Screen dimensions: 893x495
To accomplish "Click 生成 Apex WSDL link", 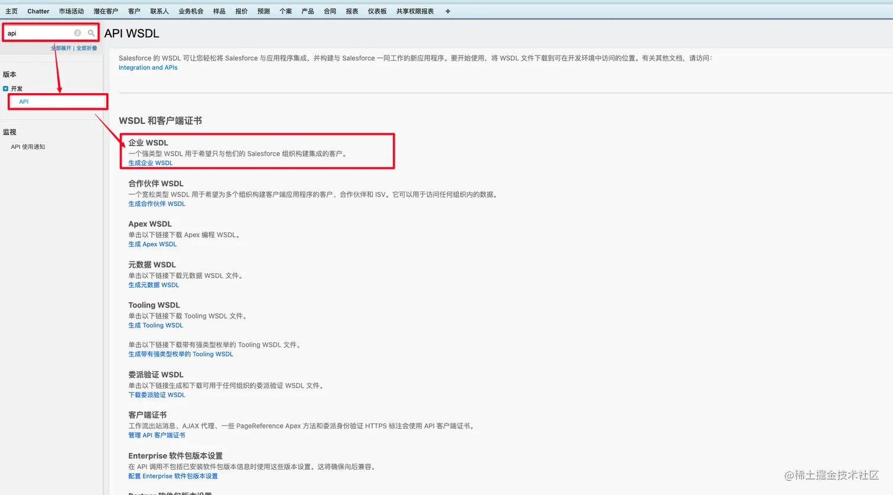I will click(152, 244).
